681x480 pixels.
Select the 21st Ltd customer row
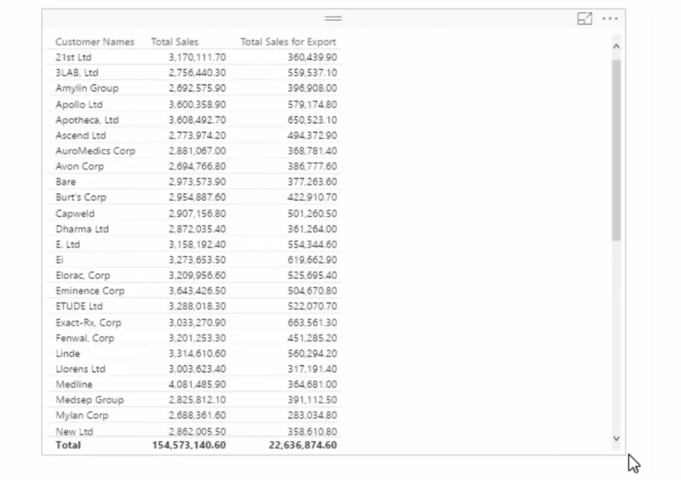pyautogui.click(x=195, y=57)
